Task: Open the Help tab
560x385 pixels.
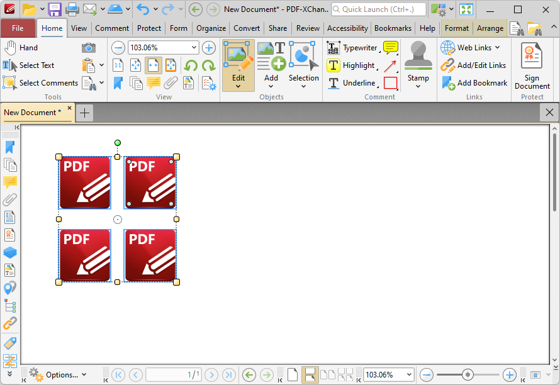Action: tap(427, 28)
